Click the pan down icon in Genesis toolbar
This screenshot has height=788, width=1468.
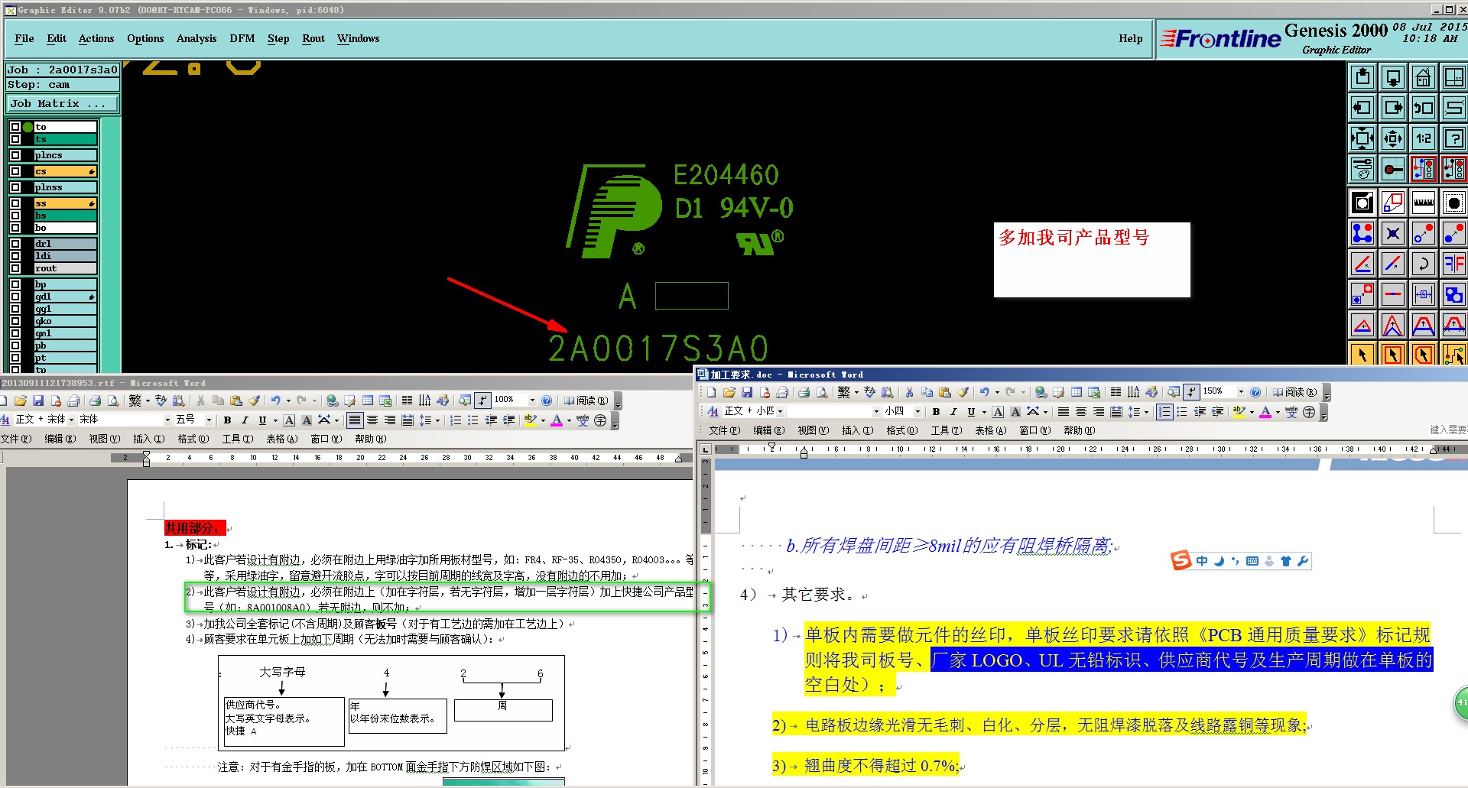1393,77
